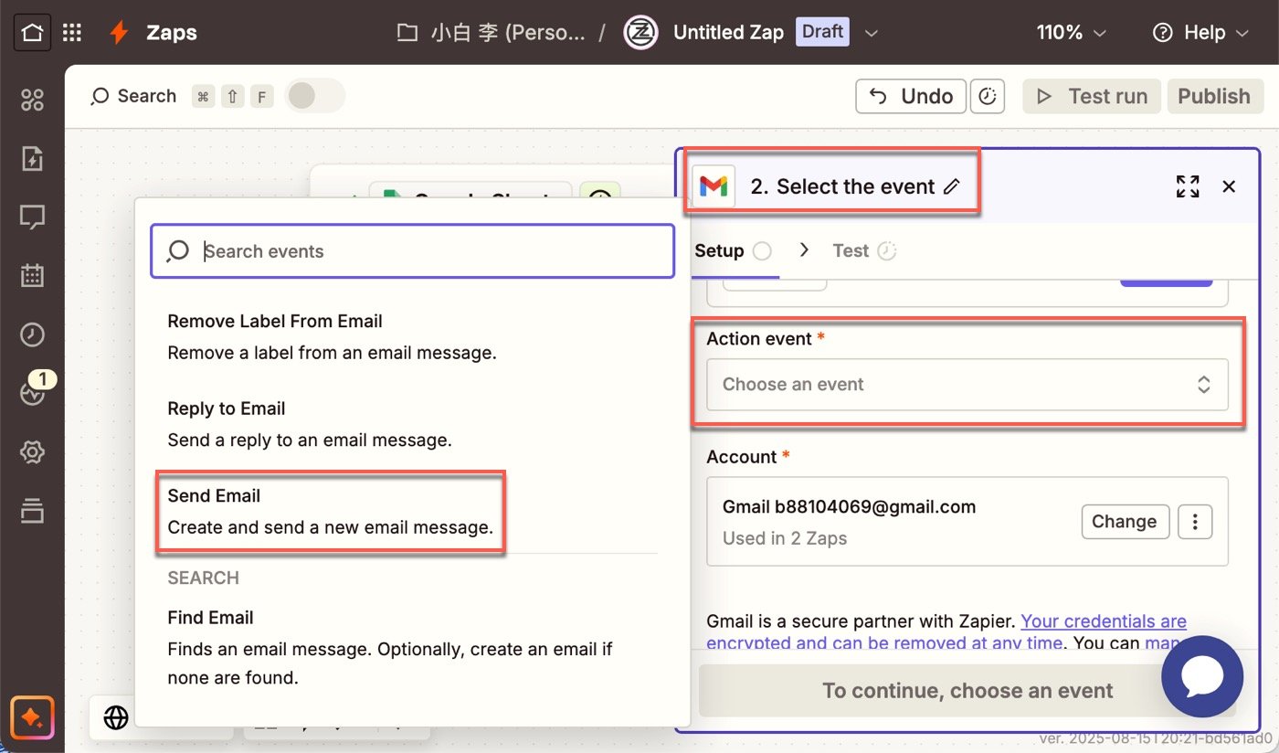This screenshot has width=1279, height=753.
Task: Click the Test run button
Action: tap(1092, 96)
